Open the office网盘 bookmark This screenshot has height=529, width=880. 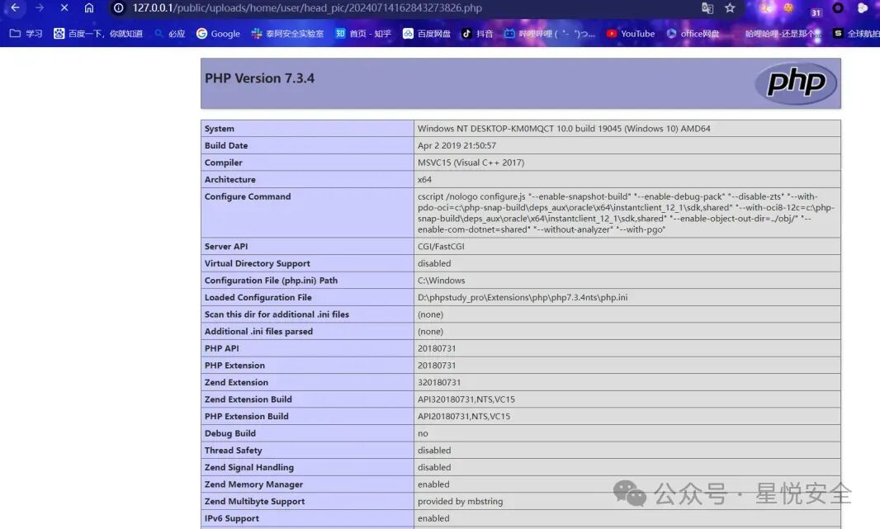tap(693, 34)
